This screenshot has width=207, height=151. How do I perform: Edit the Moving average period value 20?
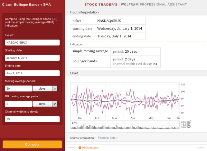pyautogui.click(x=18, y=89)
